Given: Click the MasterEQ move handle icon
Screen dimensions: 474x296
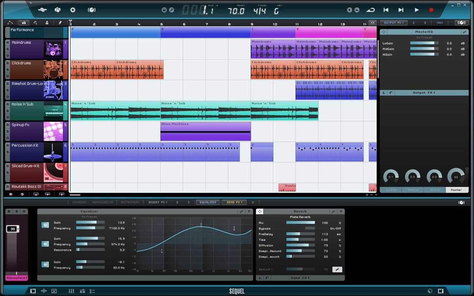Looking at the screenshot, I should coord(383,32).
